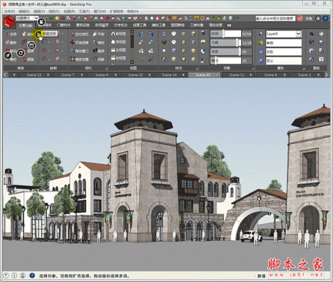Click the 定义 definition input field
The image size is (333, 282).
tap(284, 61)
